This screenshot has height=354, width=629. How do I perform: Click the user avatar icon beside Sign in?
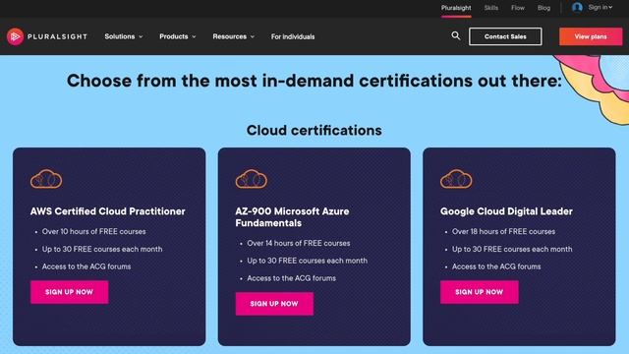click(x=577, y=7)
